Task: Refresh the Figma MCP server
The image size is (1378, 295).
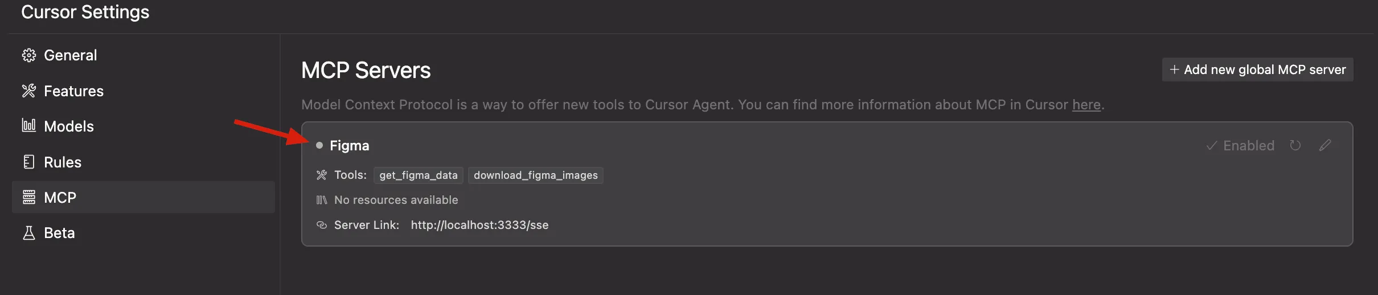Action: tap(1295, 146)
